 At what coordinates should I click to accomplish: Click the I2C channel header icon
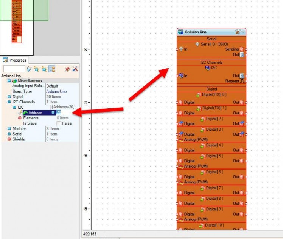point(208,68)
